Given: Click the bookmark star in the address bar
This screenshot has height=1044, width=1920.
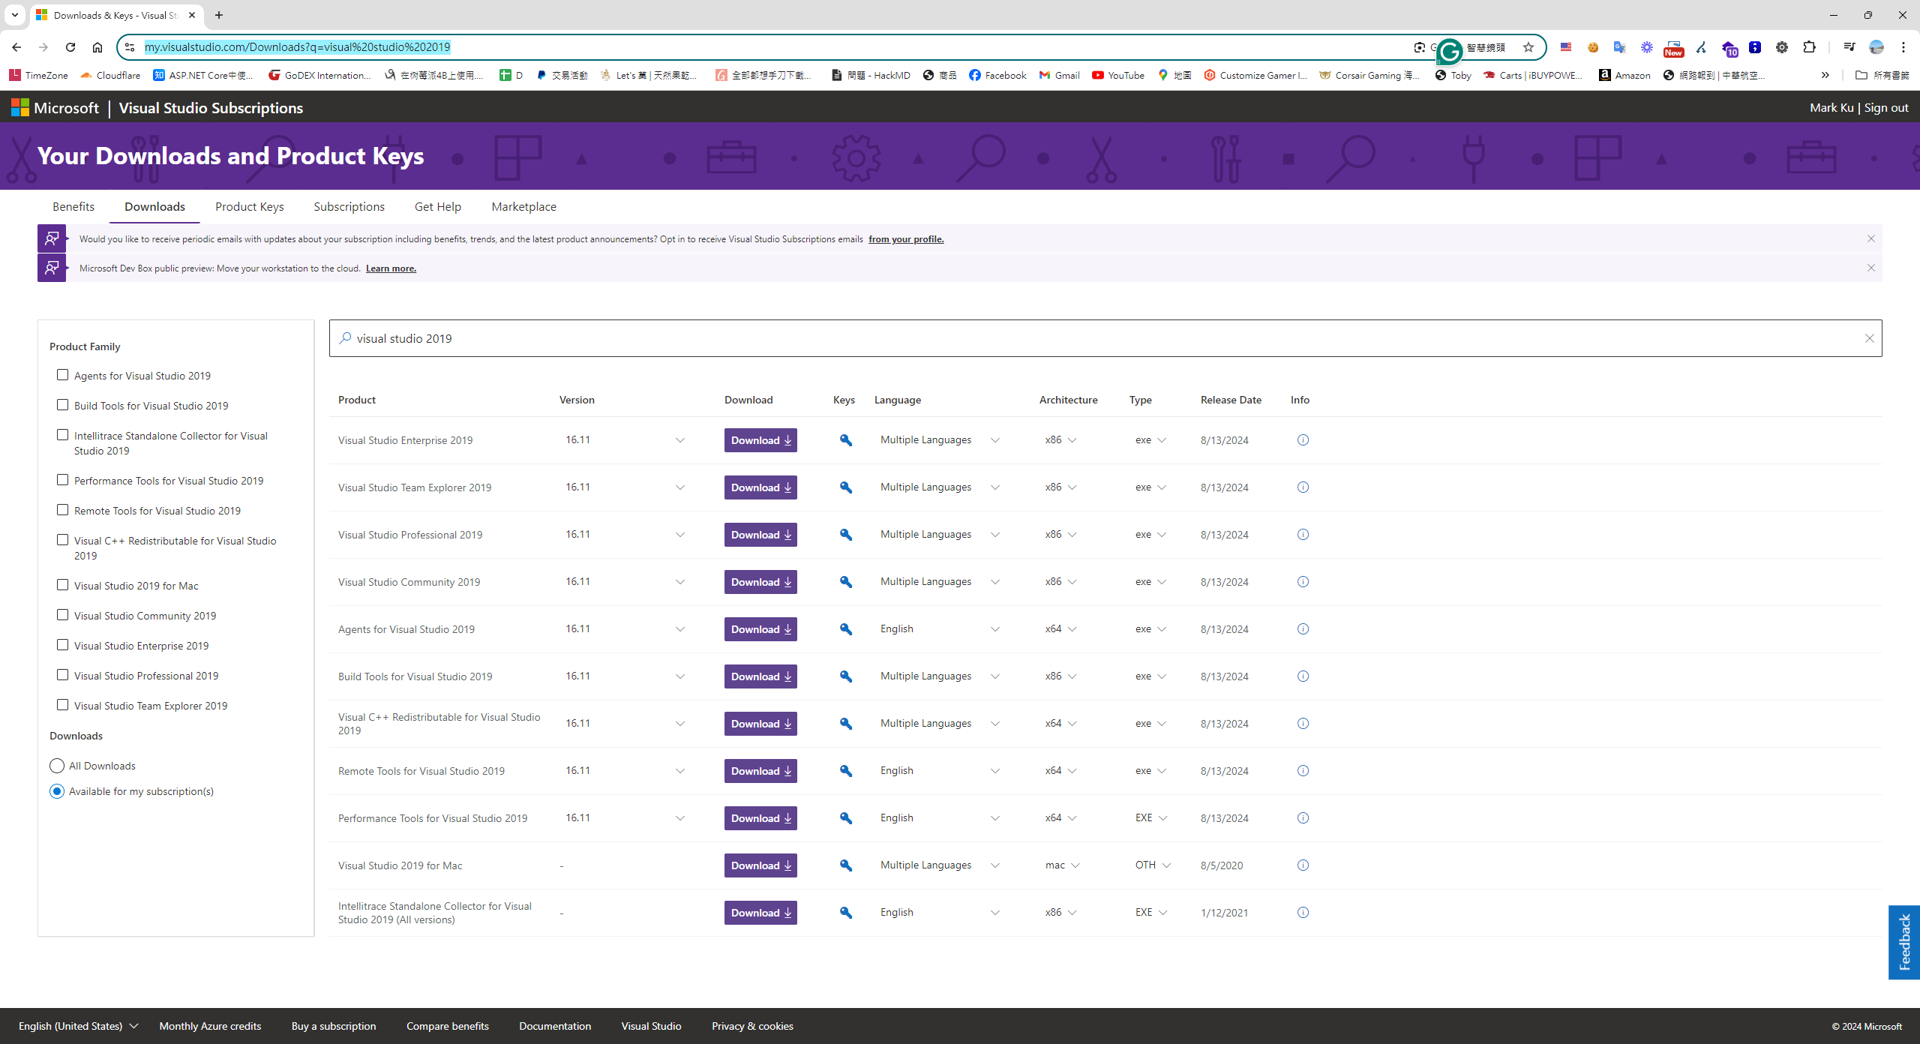Looking at the screenshot, I should (x=1527, y=47).
